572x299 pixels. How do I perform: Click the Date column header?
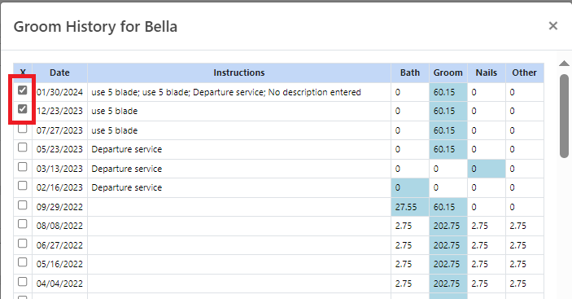click(60, 73)
